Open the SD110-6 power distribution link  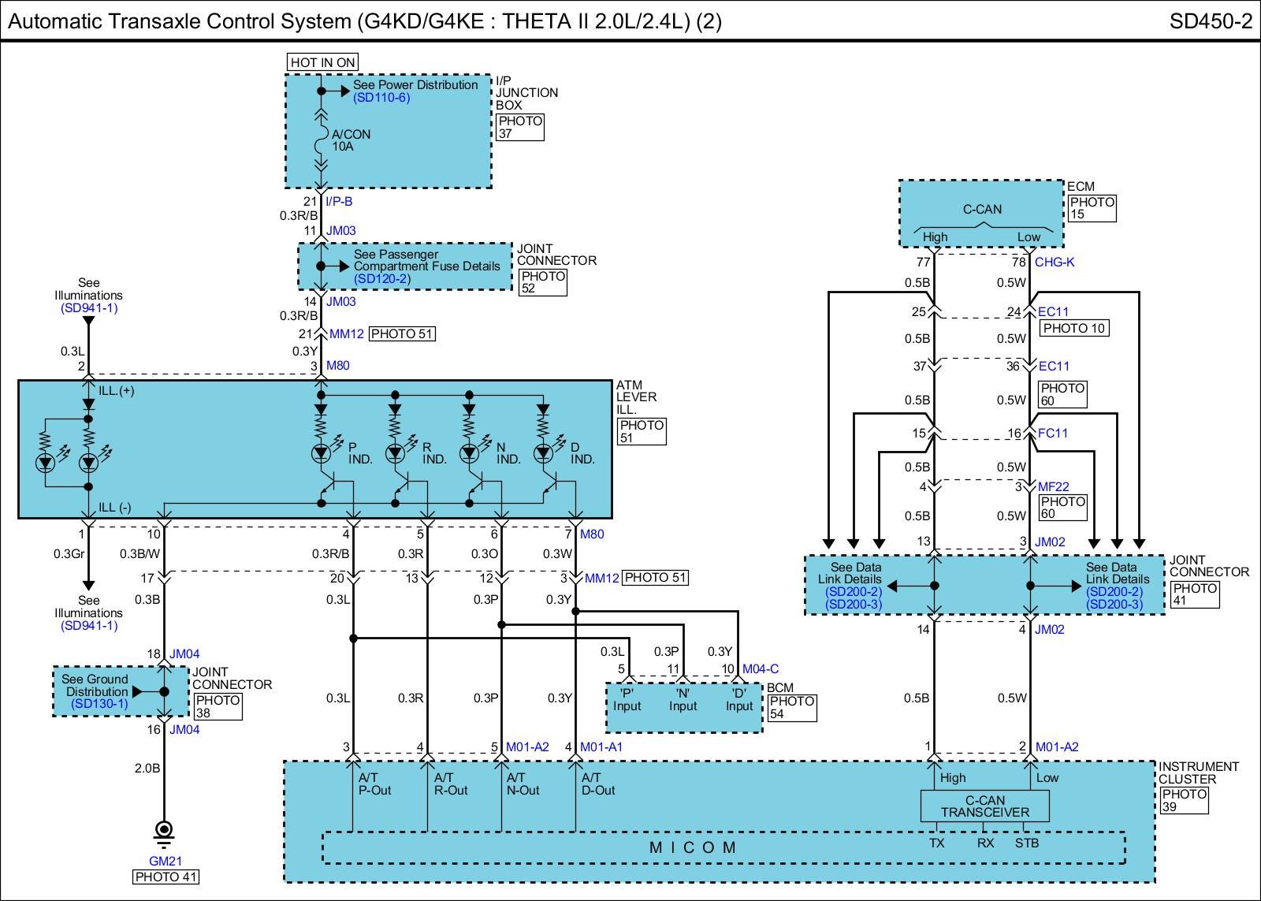pyautogui.click(x=381, y=98)
